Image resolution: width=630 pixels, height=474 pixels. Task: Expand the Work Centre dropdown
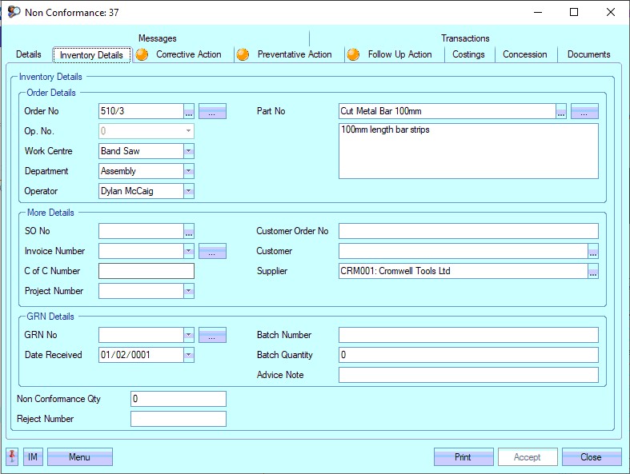[188, 151]
